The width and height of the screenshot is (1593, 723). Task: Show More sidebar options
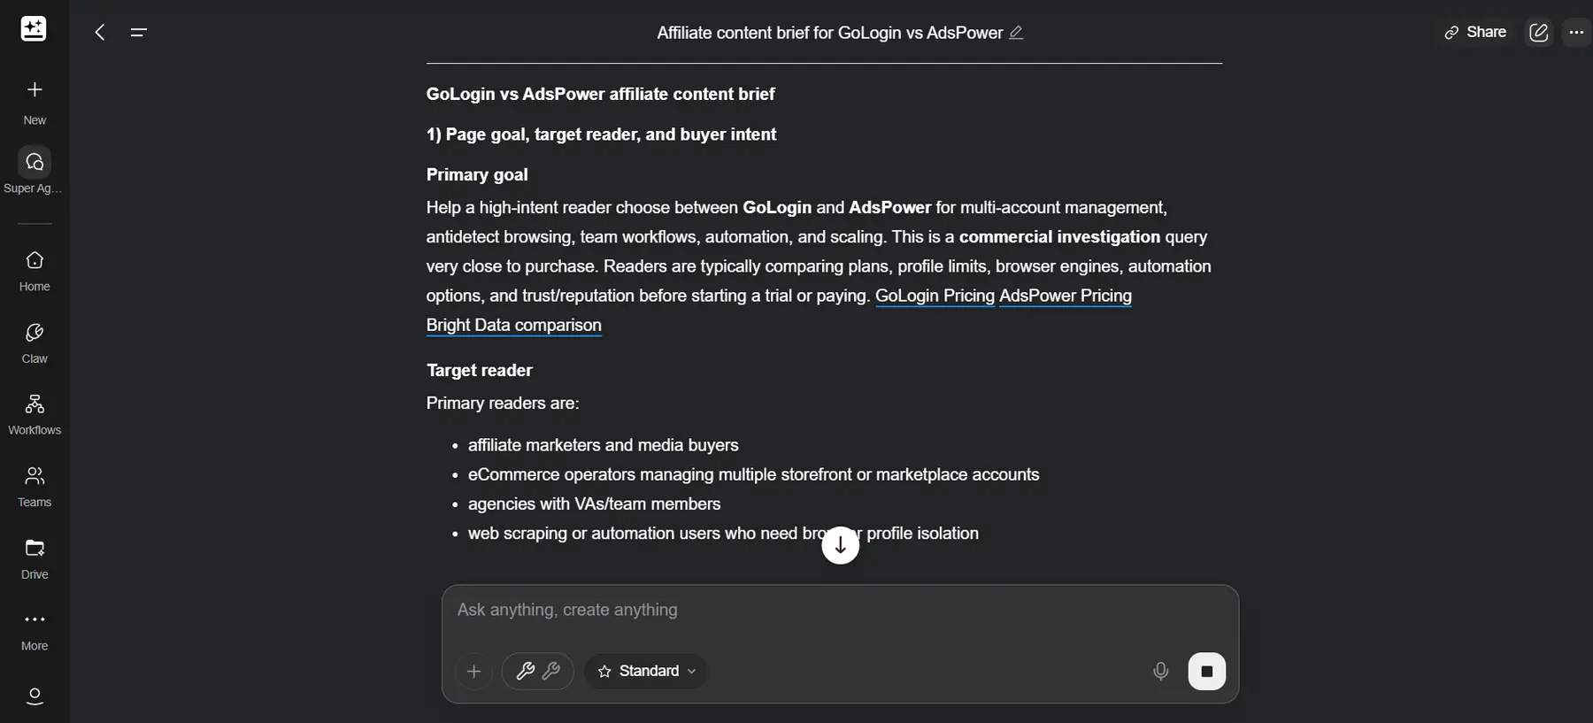click(x=35, y=630)
